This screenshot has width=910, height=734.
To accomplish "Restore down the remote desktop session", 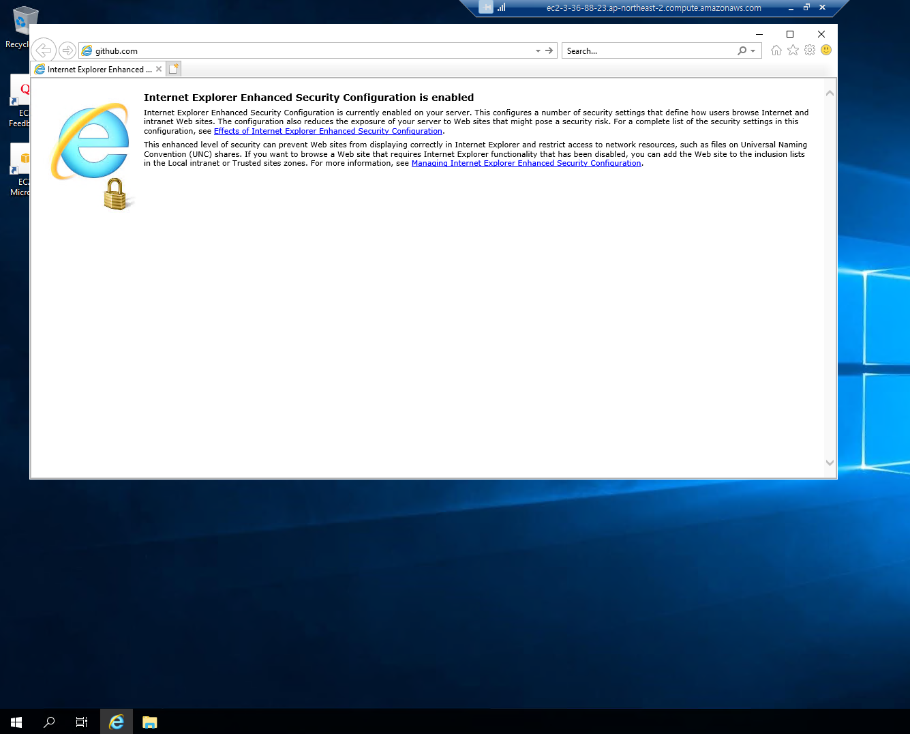I will 806,8.
